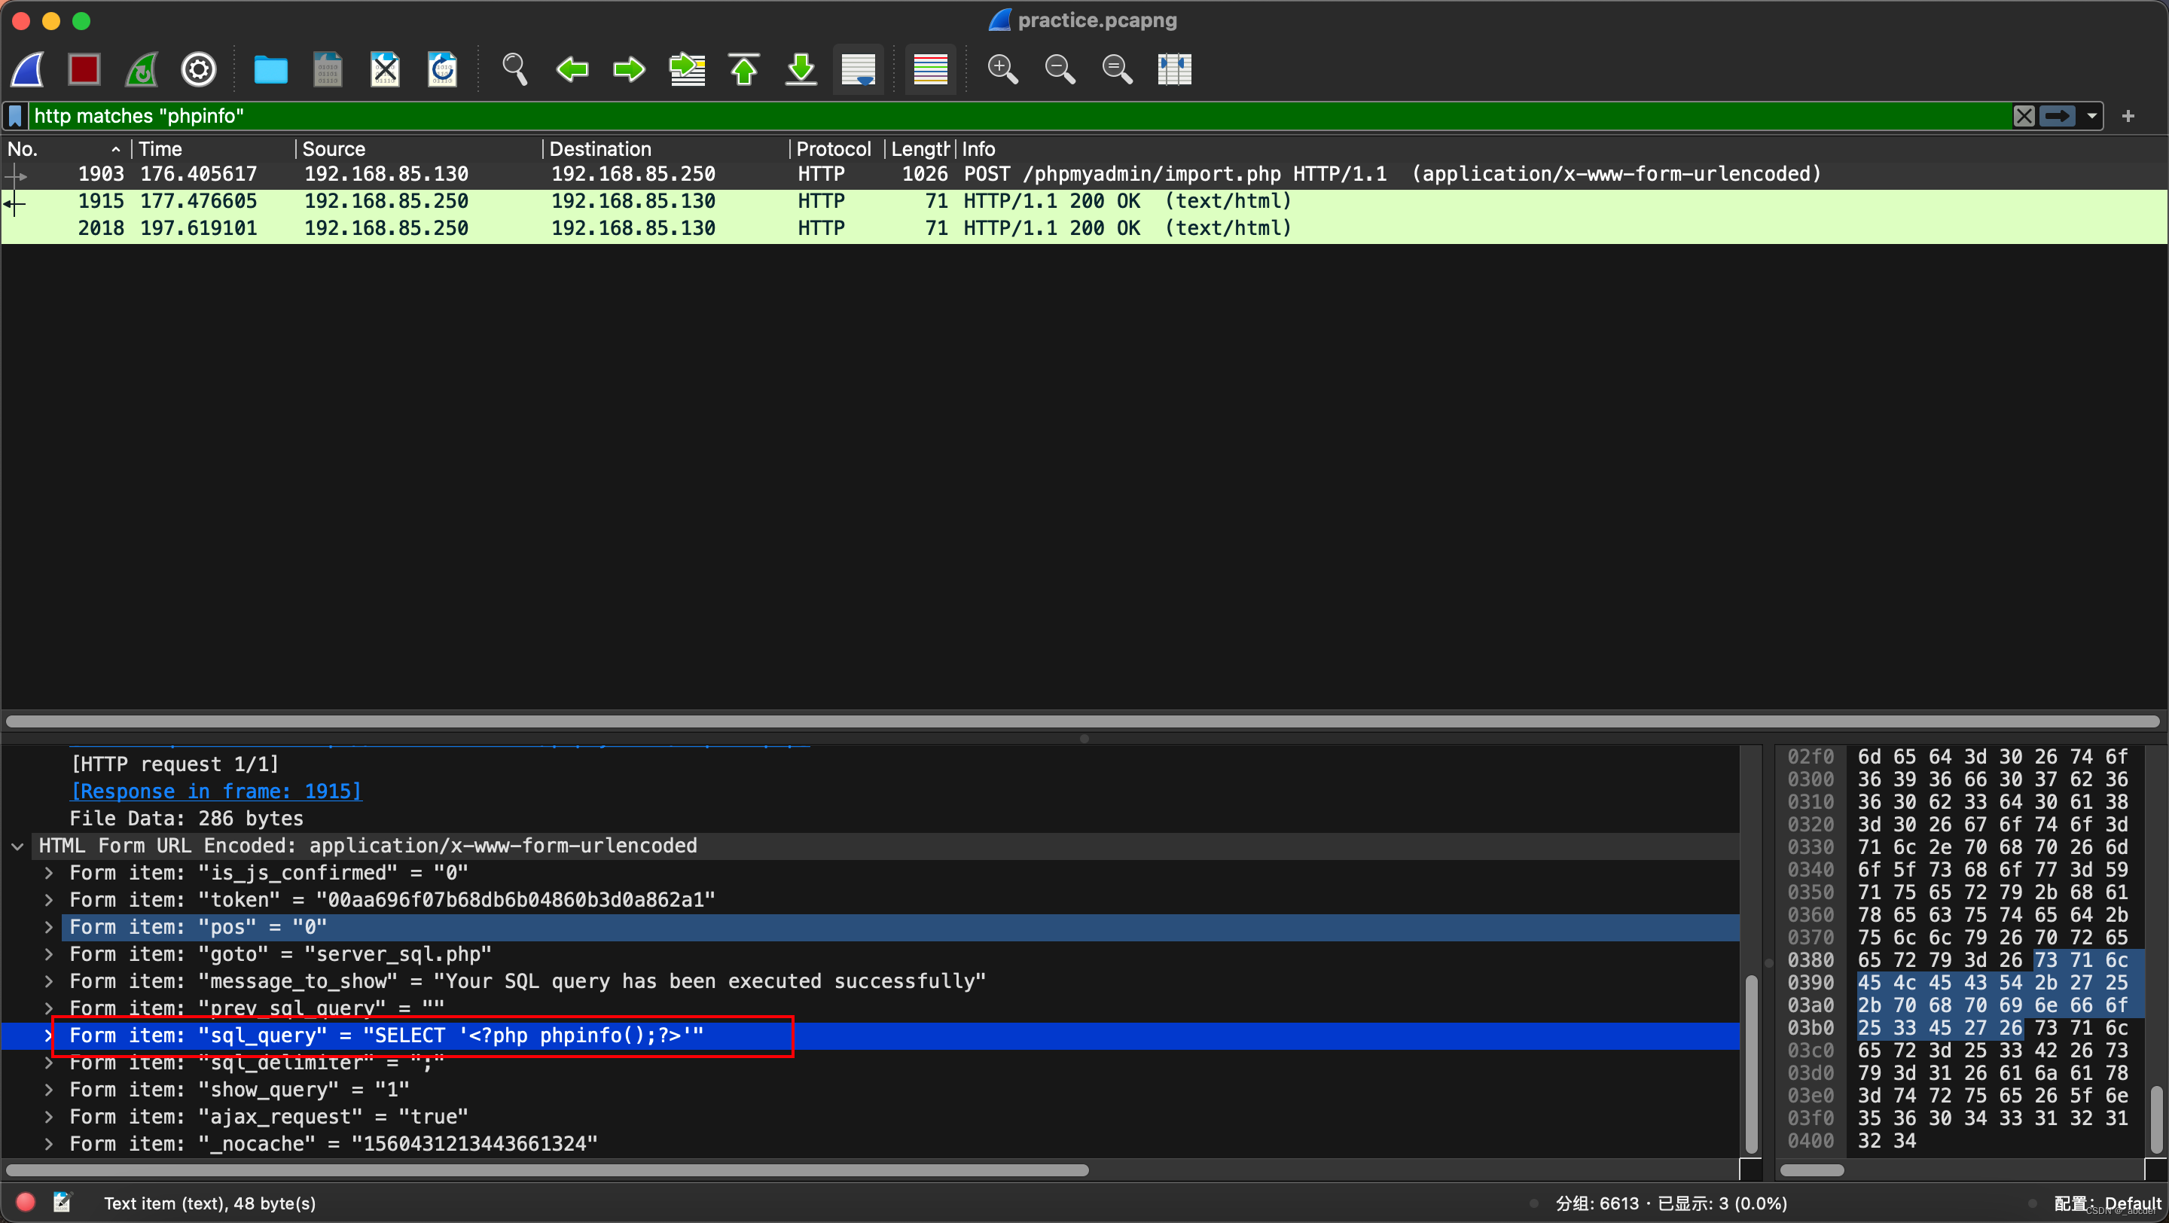This screenshot has width=2169, height=1223.
Task: Expand the sql_query form item
Action: tap(49, 1035)
